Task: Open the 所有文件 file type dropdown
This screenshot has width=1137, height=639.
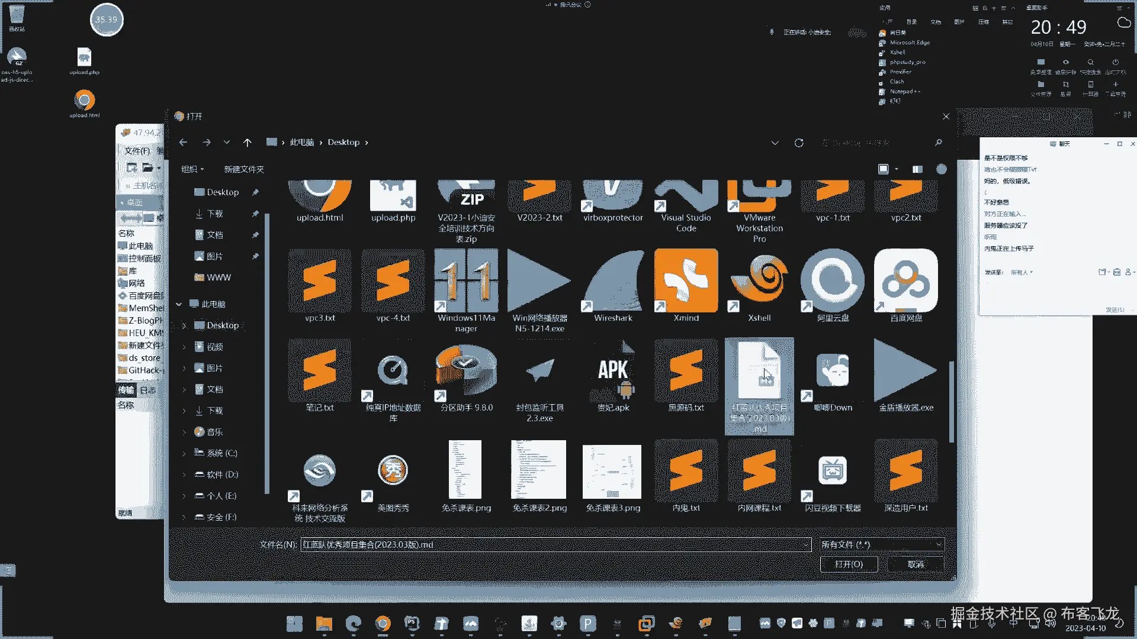Action: (x=881, y=544)
